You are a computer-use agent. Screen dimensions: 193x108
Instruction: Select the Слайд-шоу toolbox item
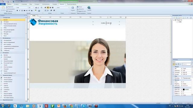[x=7, y=50]
